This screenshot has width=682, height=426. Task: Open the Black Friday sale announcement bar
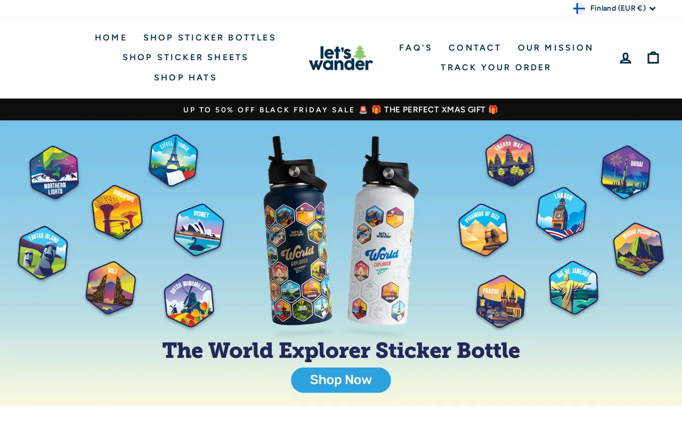(341, 110)
